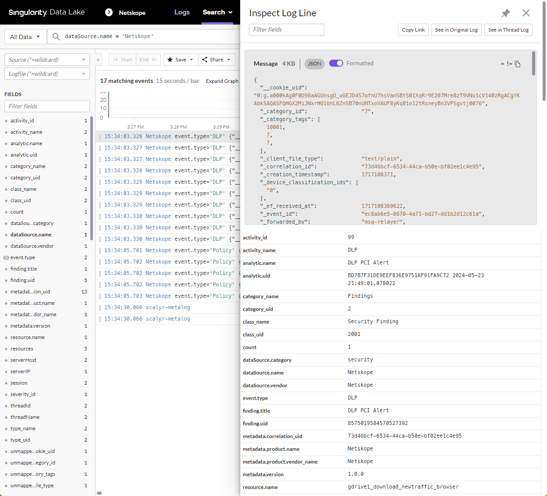
Task: Select the JSON view pill
Action: pyautogui.click(x=315, y=64)
